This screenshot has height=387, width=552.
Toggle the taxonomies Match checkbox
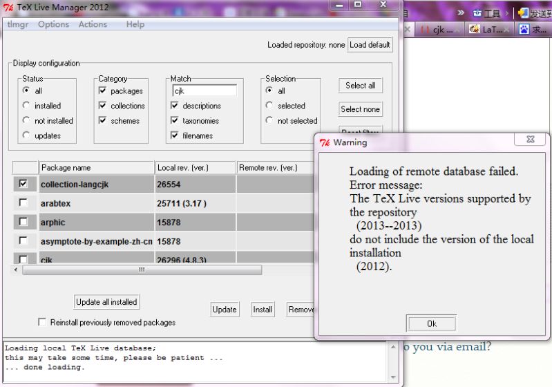(174, 120)
